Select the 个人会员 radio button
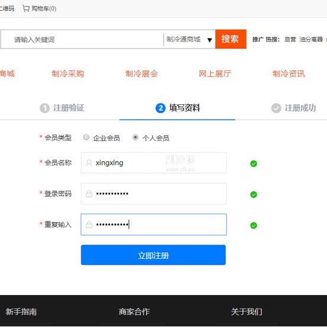 tap(135, 137)
